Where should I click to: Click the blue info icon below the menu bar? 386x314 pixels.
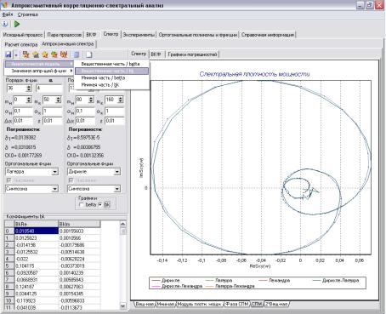point(5,24)
